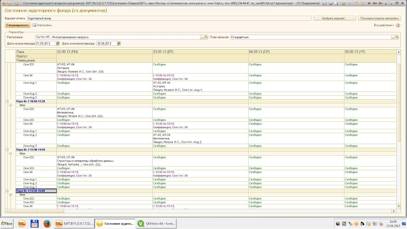The image size is (407, 229).
Task: Click the save (floppy disk) icon in title bar
Action: coord(324,3)
